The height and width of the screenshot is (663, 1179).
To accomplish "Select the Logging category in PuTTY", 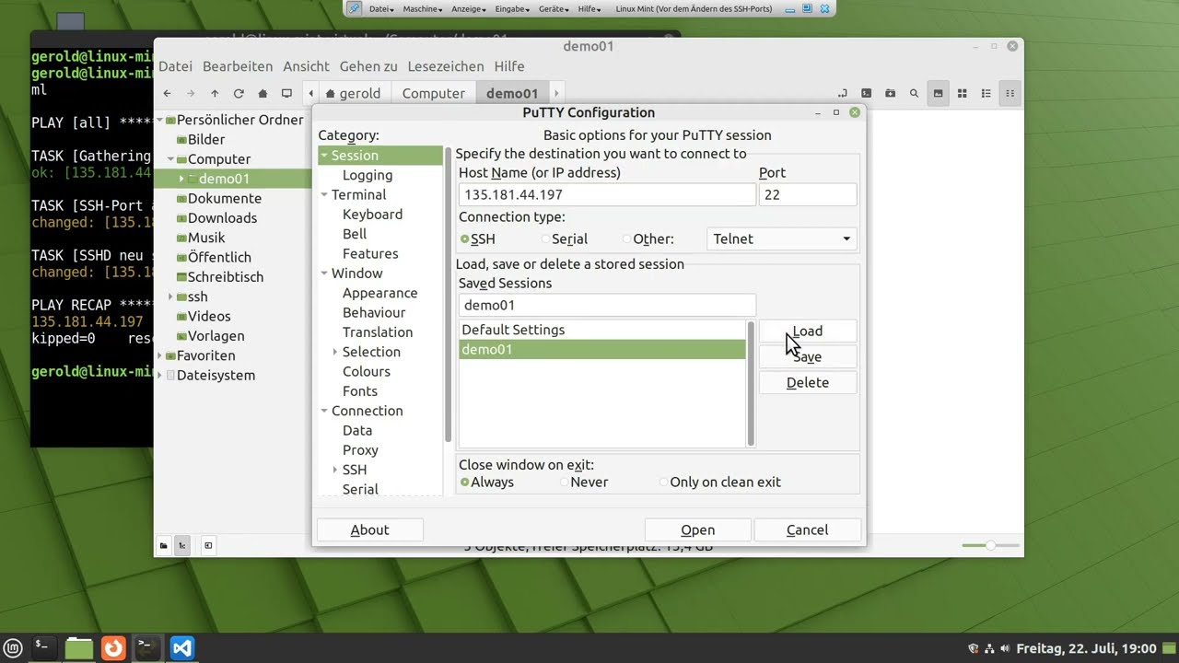I will [x=368, y=175].
